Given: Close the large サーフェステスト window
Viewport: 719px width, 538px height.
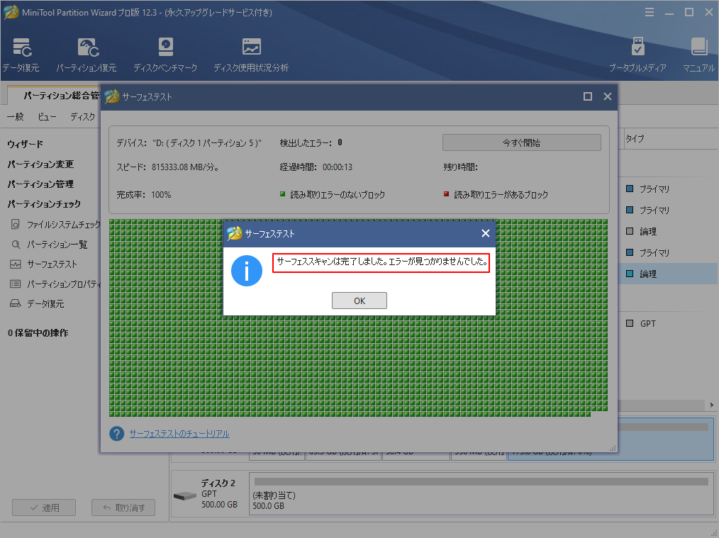Looking at the screenshot, I should 608,96.
